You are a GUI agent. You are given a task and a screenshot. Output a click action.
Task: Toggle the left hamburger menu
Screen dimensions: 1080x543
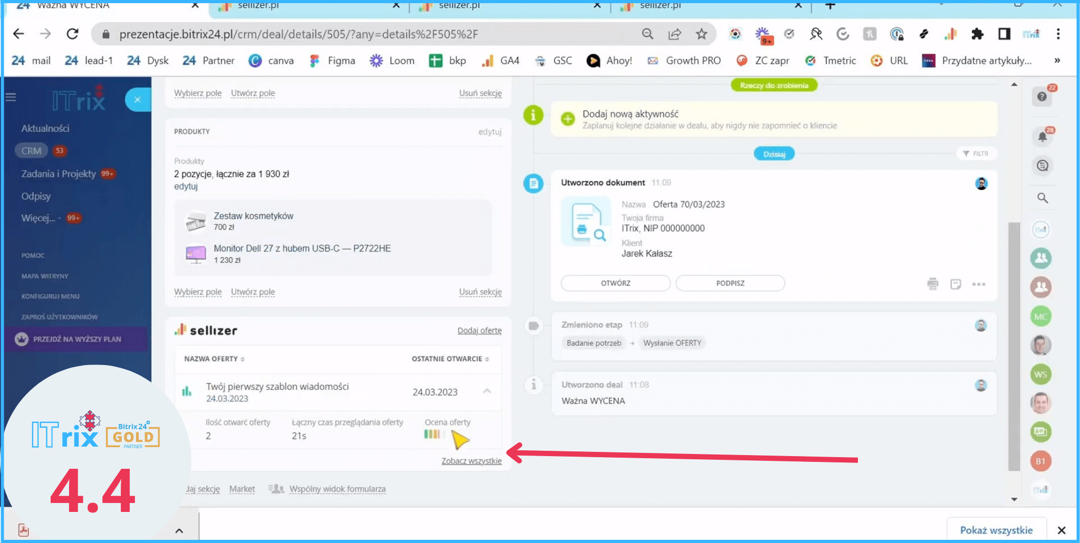(x=11, y=97)
